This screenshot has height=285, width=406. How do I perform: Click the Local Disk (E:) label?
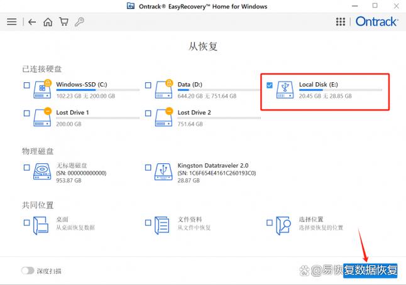(x=319, y=84)
